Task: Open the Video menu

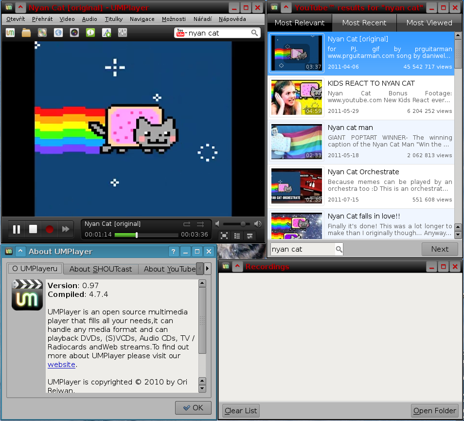Action: [x=67, y=19]
